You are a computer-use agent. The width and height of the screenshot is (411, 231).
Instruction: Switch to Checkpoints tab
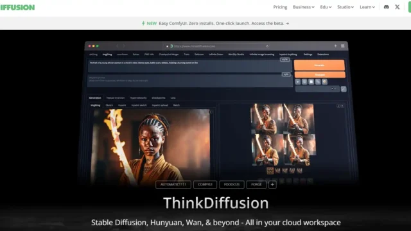click(x=159, y=98)
